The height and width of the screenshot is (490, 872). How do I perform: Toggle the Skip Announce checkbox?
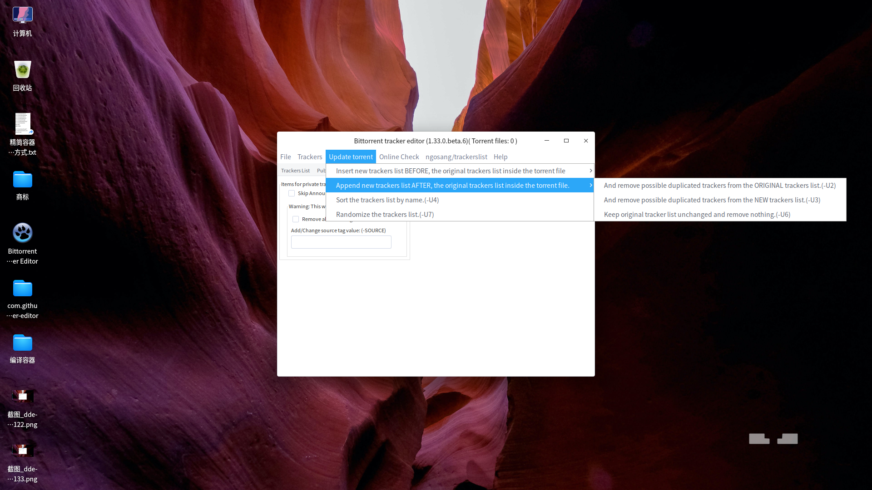292,193
